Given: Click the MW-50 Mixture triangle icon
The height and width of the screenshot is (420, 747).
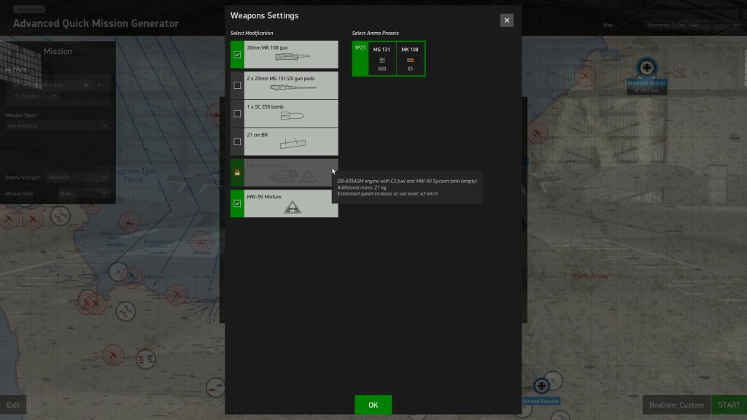Looking at the screenshot, I should point(290,208).
